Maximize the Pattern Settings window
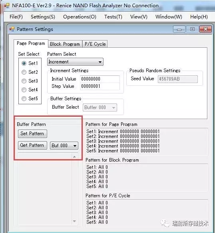Image resolution: width=215 pixels, height=233 pixels. click(192, 29)
